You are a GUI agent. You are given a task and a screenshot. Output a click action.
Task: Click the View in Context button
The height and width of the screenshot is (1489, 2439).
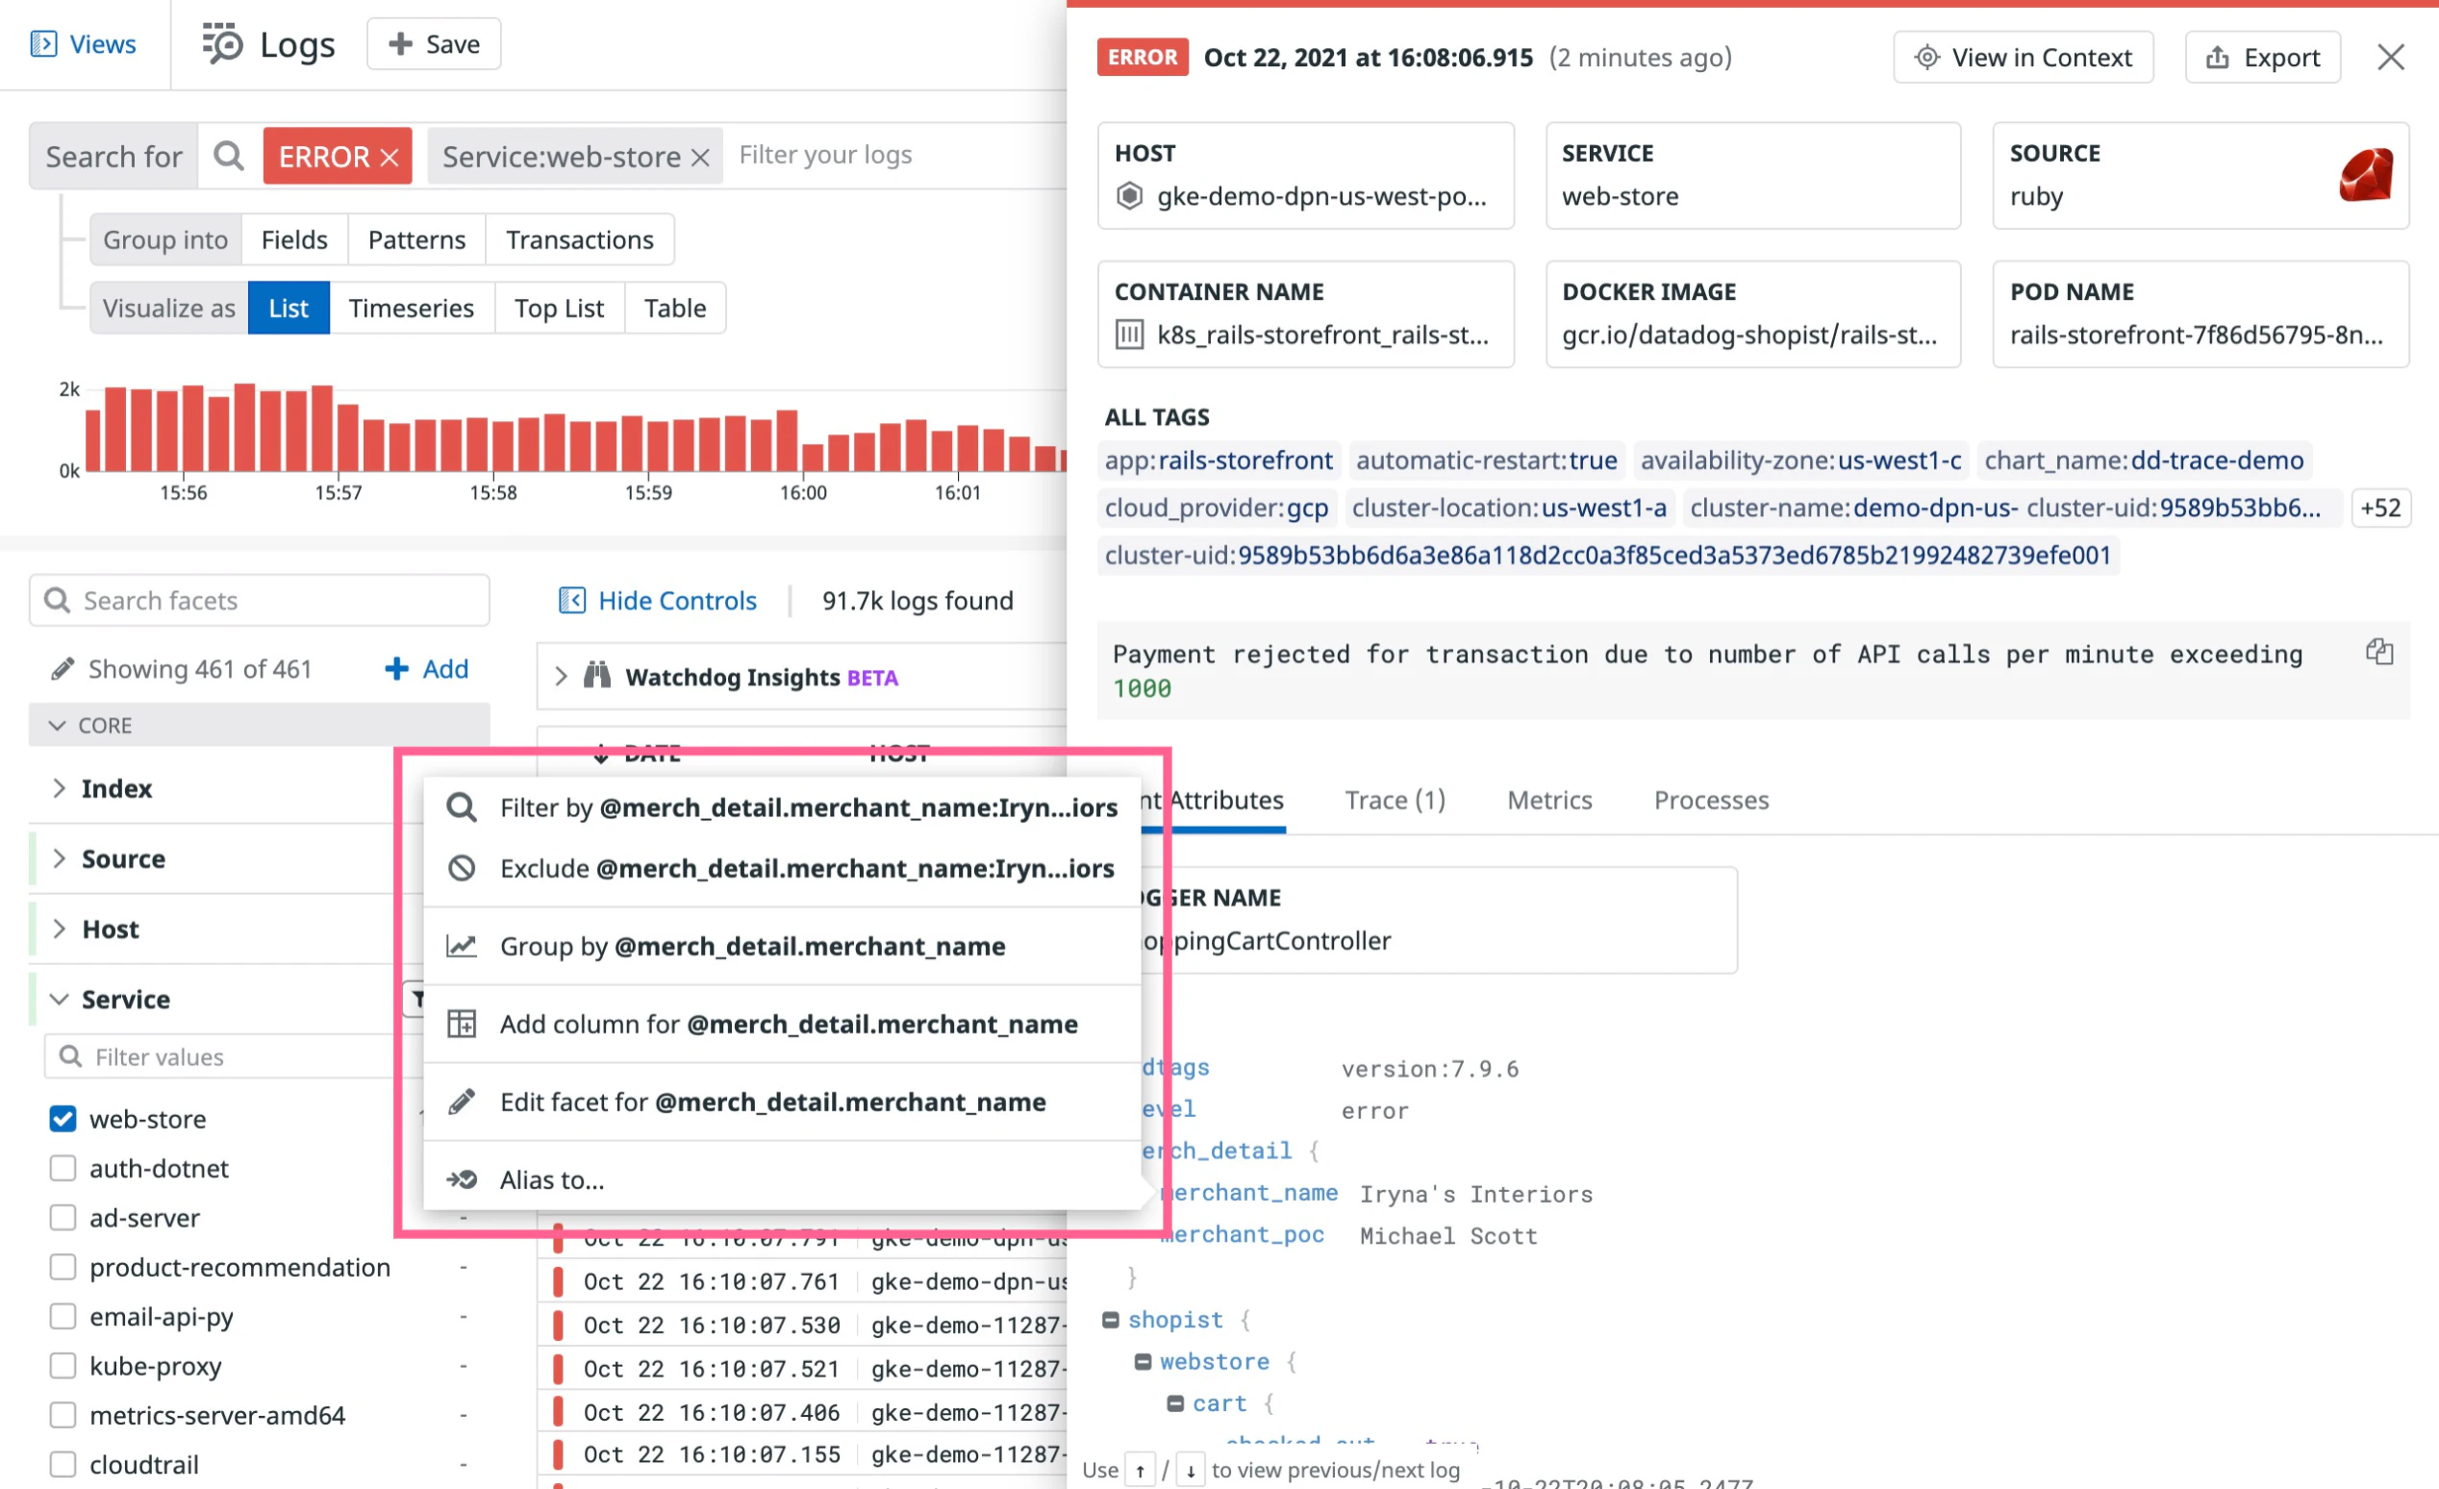pos(2023,58)
